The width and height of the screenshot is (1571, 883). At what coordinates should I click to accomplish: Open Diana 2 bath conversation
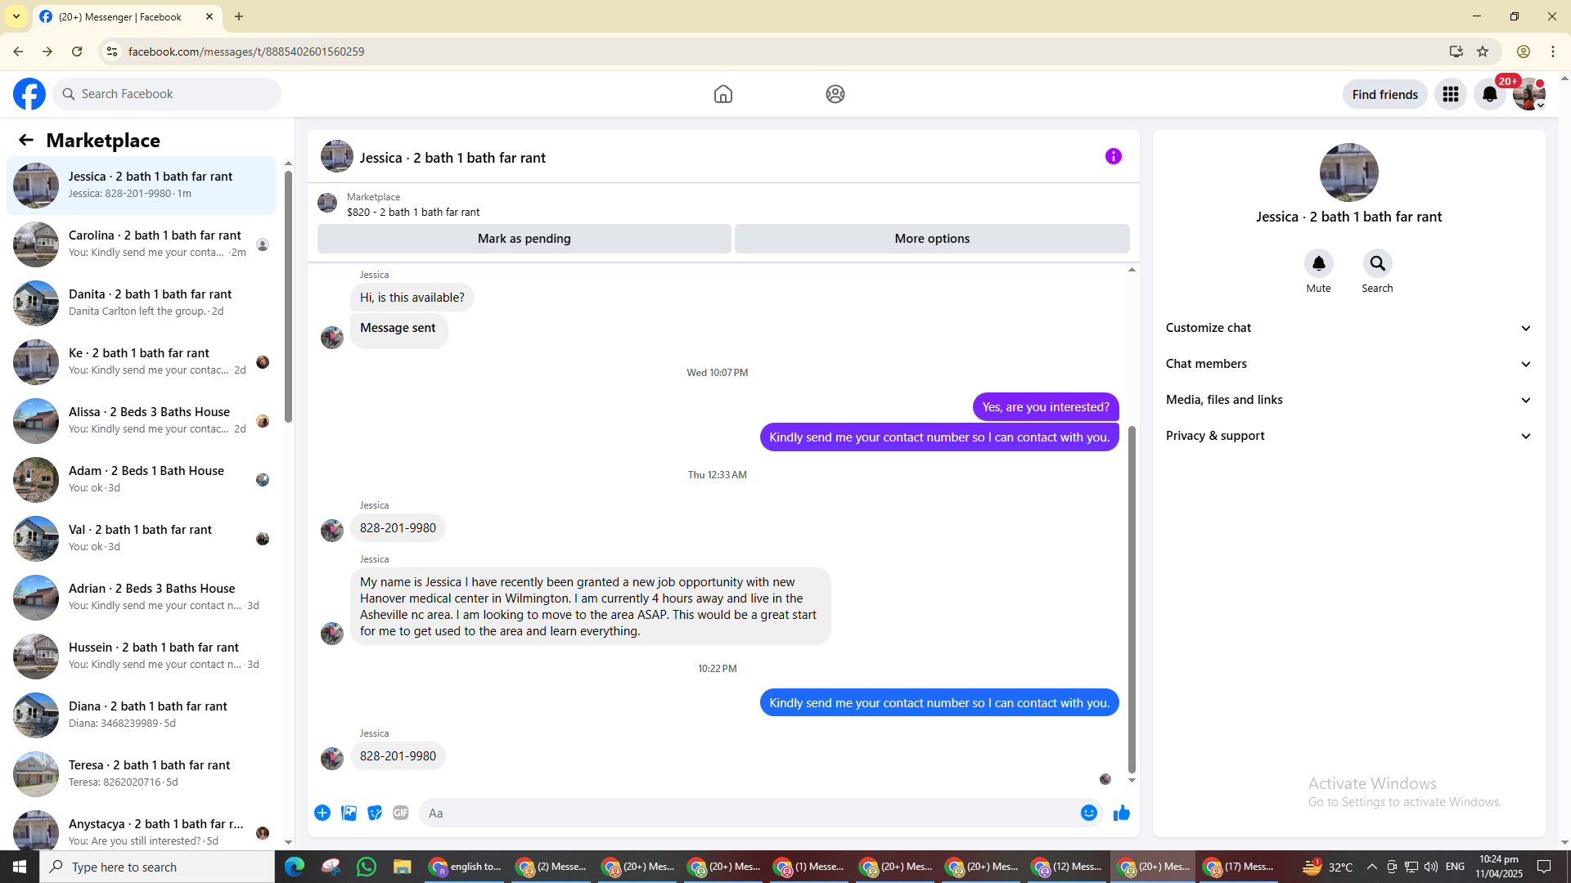click(x=142, y=715)
